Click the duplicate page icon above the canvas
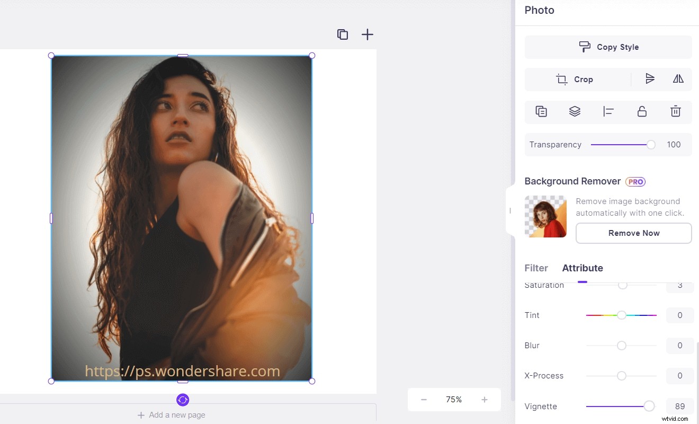Screen dimensions: 699x424 [342, 34]
